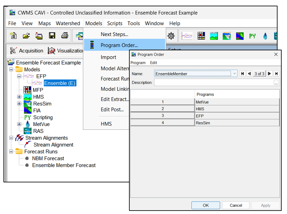
Task: Go to the last program order record
Action: click(x=277, y=74)
